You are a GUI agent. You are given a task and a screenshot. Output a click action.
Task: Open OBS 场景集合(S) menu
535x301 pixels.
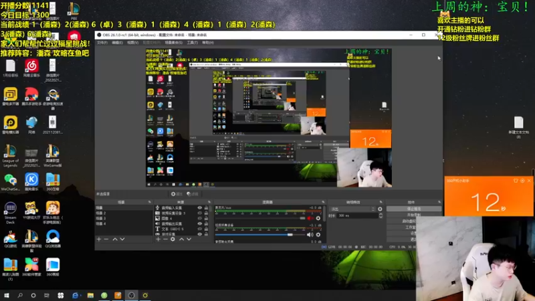pyautogui.click(x=174, y=43)
